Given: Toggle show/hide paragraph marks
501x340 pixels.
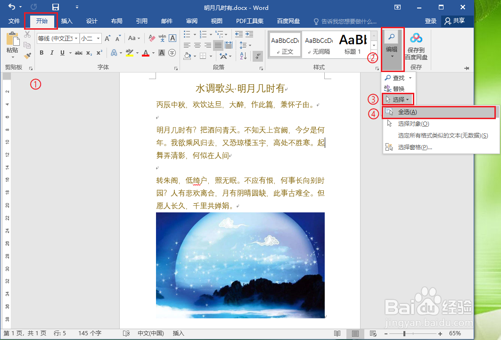Looking at the screenshot, I should coord(257,56).
